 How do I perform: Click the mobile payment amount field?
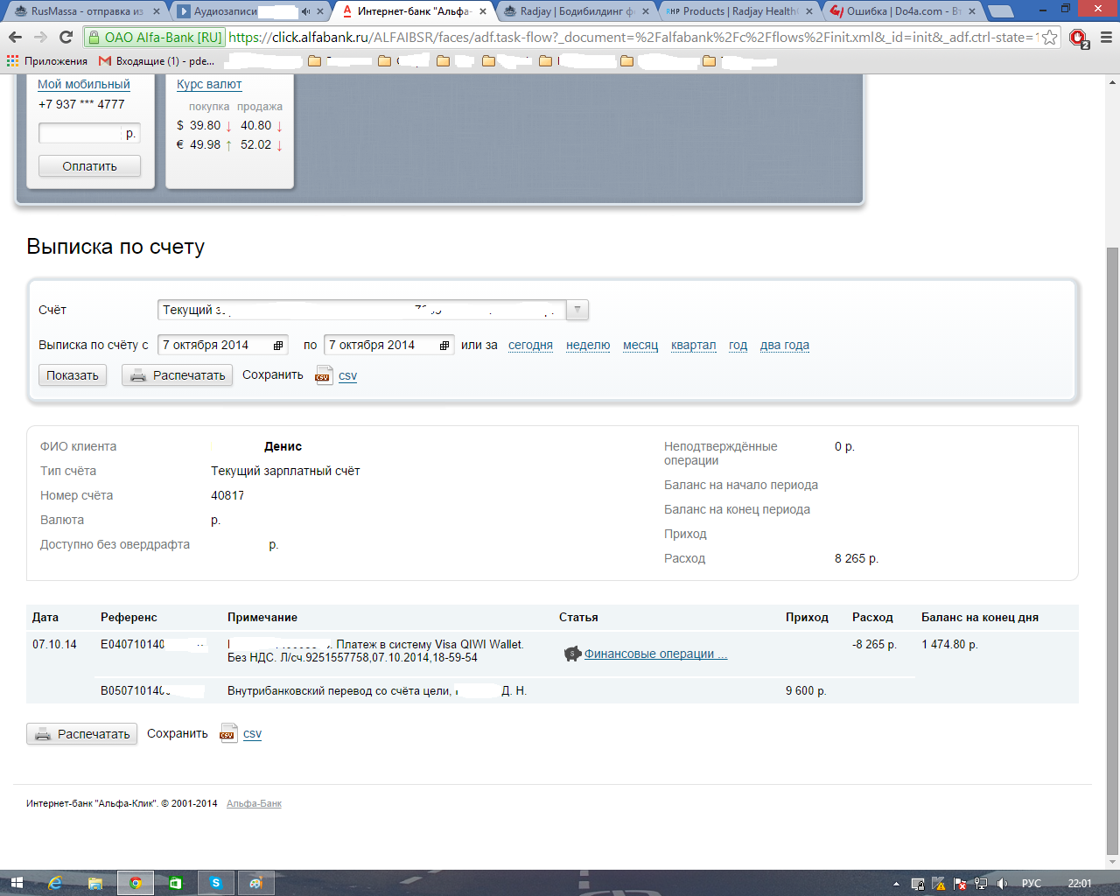80,133
